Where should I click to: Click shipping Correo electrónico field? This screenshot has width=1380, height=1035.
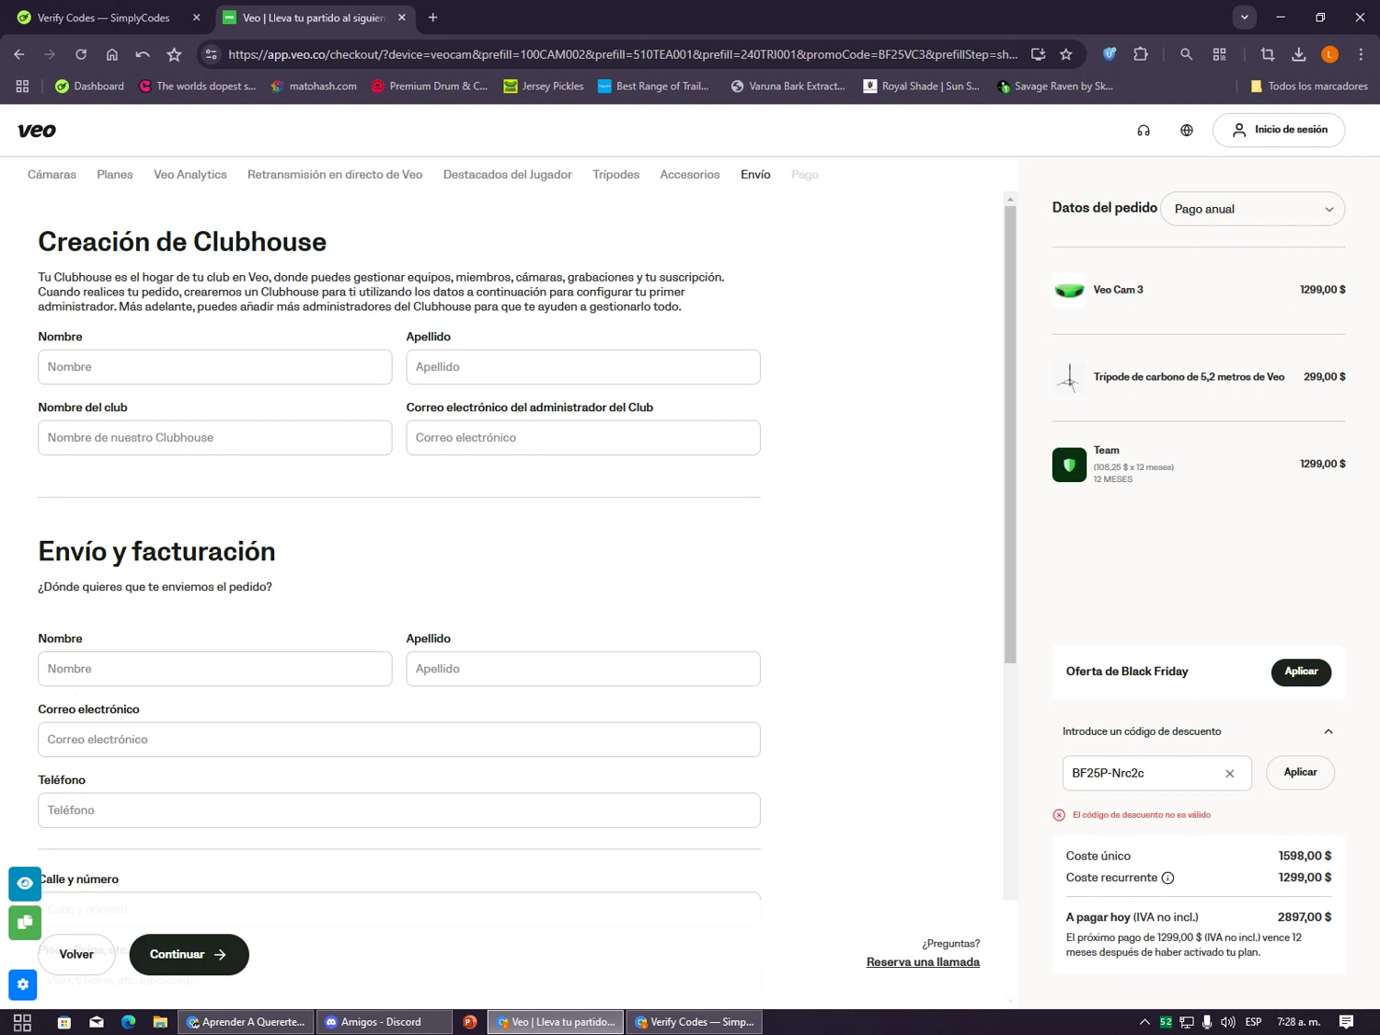pyautogui.click(x=398, y=740)
